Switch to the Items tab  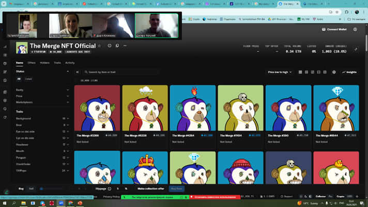click(x=20, y=62)
